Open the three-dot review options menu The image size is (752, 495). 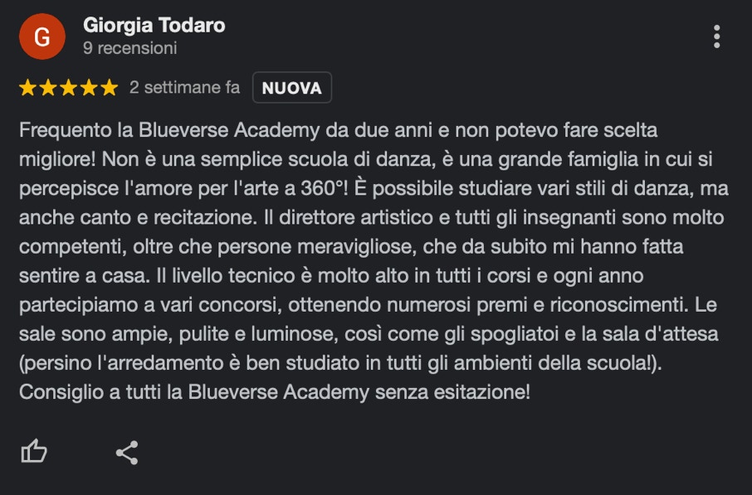click(716, 36)
